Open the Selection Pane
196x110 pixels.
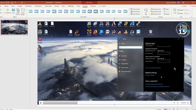coord(156,14)
